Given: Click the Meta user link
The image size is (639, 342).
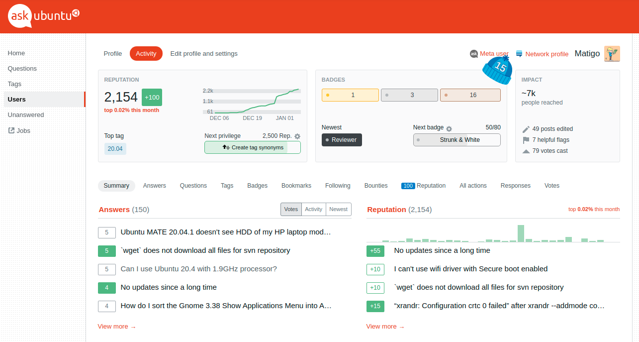Looking at the screenshot, I should [494, 54].
